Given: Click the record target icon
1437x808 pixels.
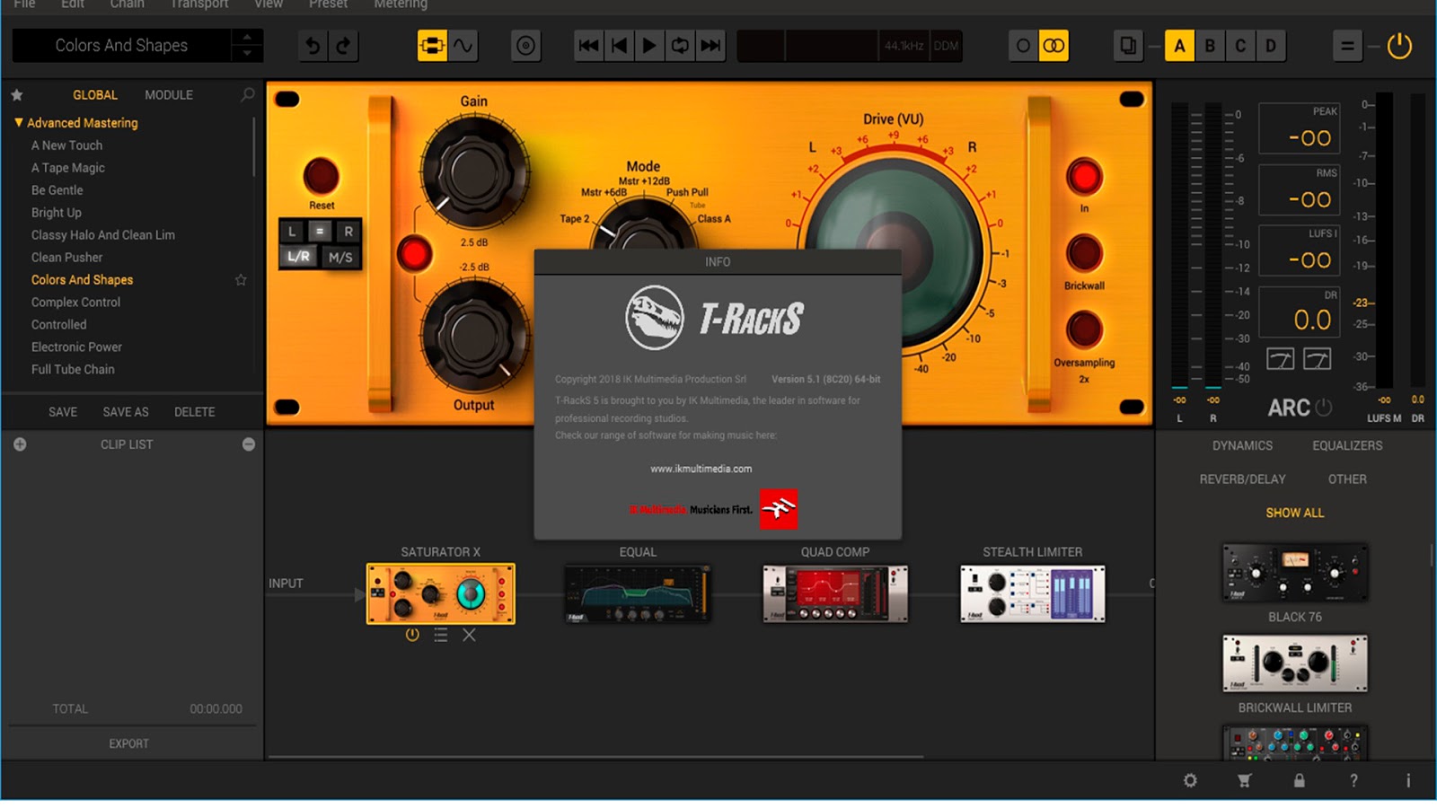Looking at the screenshot, I should point(526,46).
